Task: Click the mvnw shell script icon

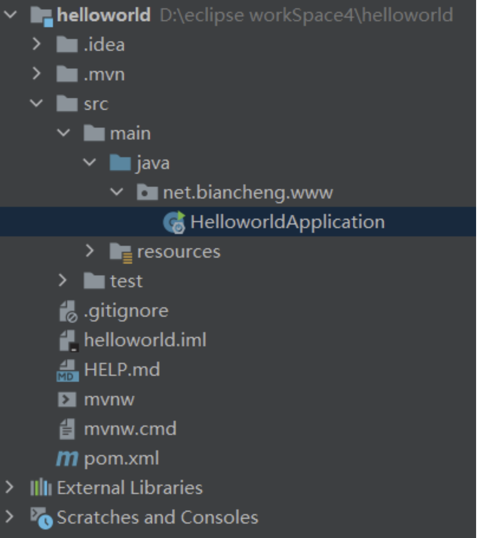Action: point(67,399)
